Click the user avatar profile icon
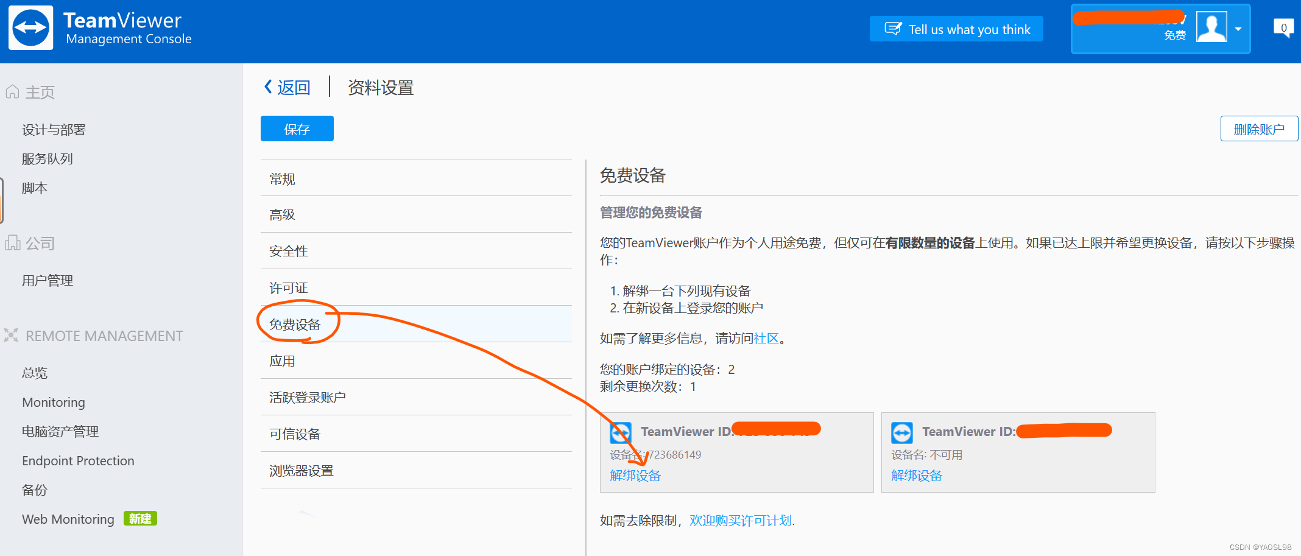Image resolution: width=1301 pixels, height=556 pixels. click(x=1211, y=27)
